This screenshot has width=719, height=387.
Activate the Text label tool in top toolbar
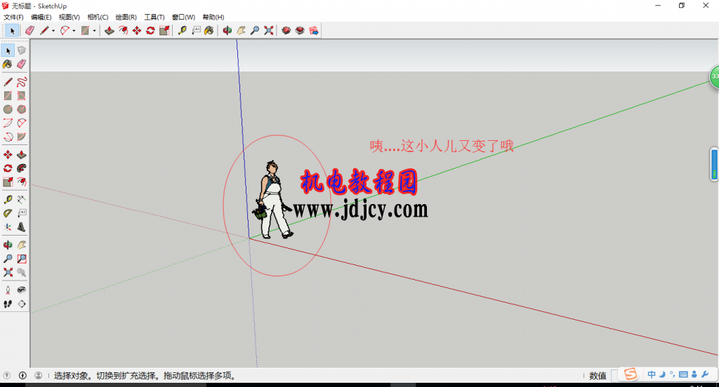click(x=196, y=31)
